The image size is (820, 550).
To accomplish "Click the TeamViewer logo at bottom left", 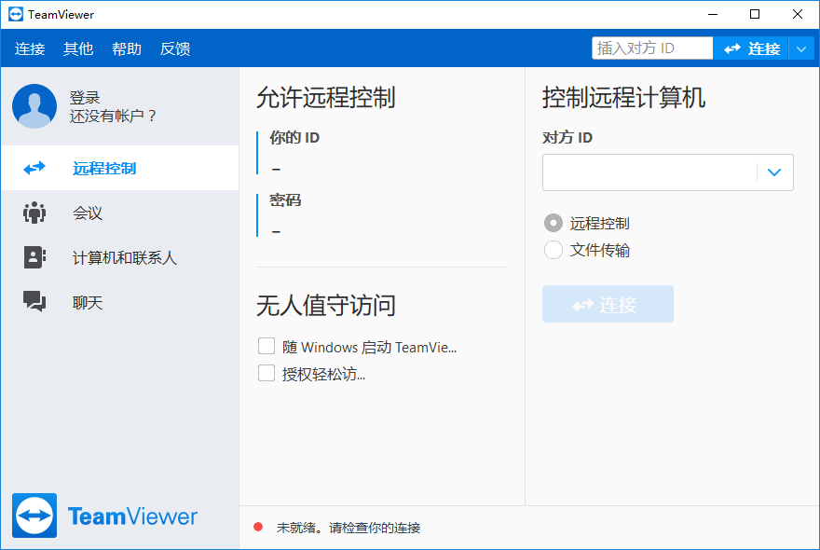I will tap(104, 516).
